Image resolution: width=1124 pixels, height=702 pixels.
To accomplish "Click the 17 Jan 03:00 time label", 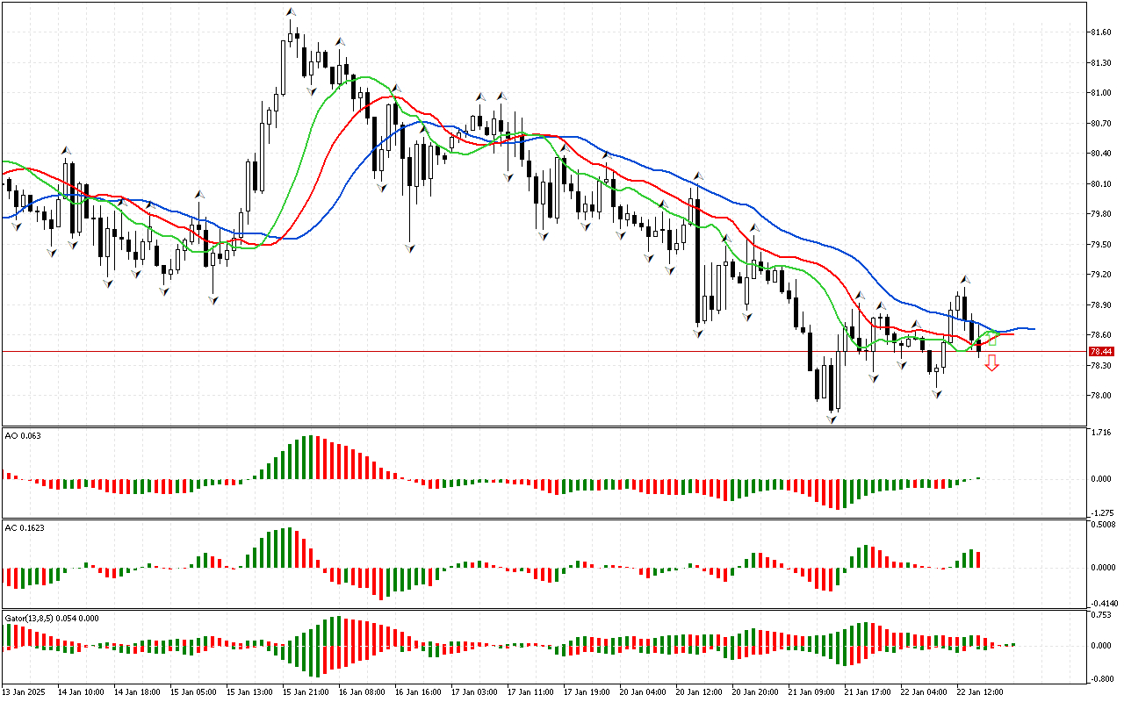I will click(472, 692).
